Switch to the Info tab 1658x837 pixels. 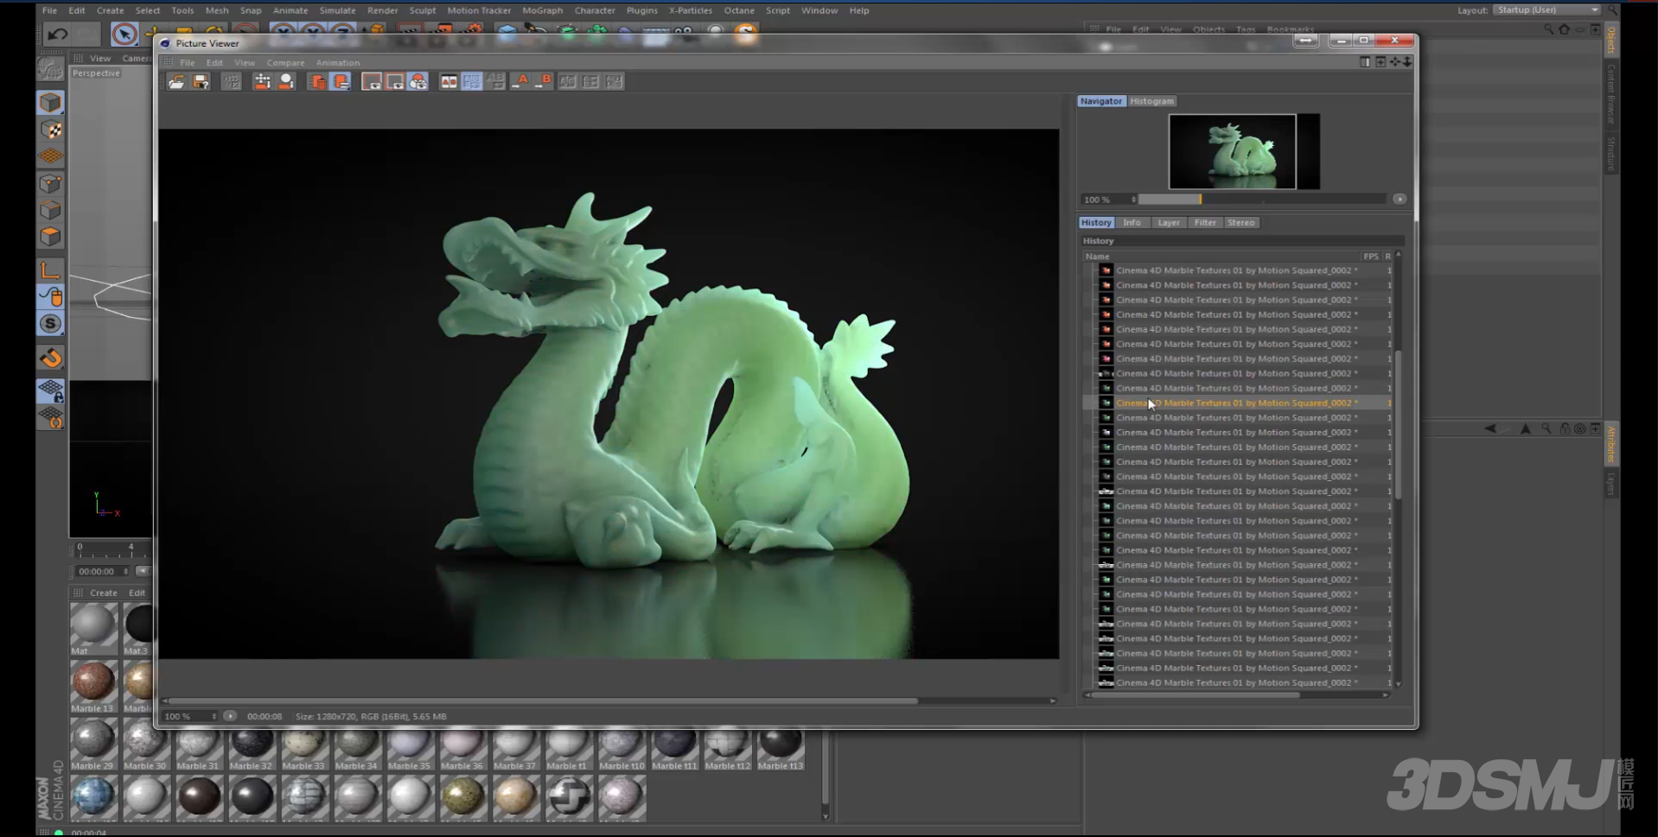(x=1132, y=223)
